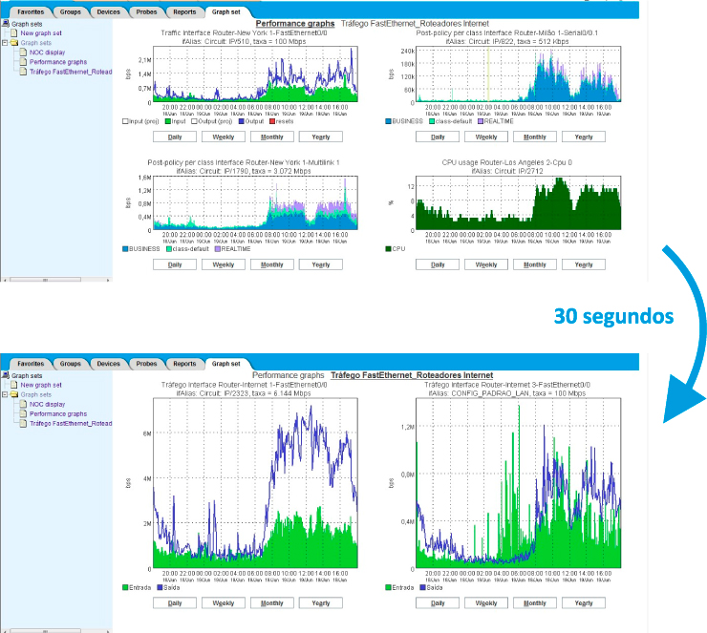The image size is (707, 633).
Task: Click BUSINESS swatch under Router-Milão graph
Action: tap(388, 121)
